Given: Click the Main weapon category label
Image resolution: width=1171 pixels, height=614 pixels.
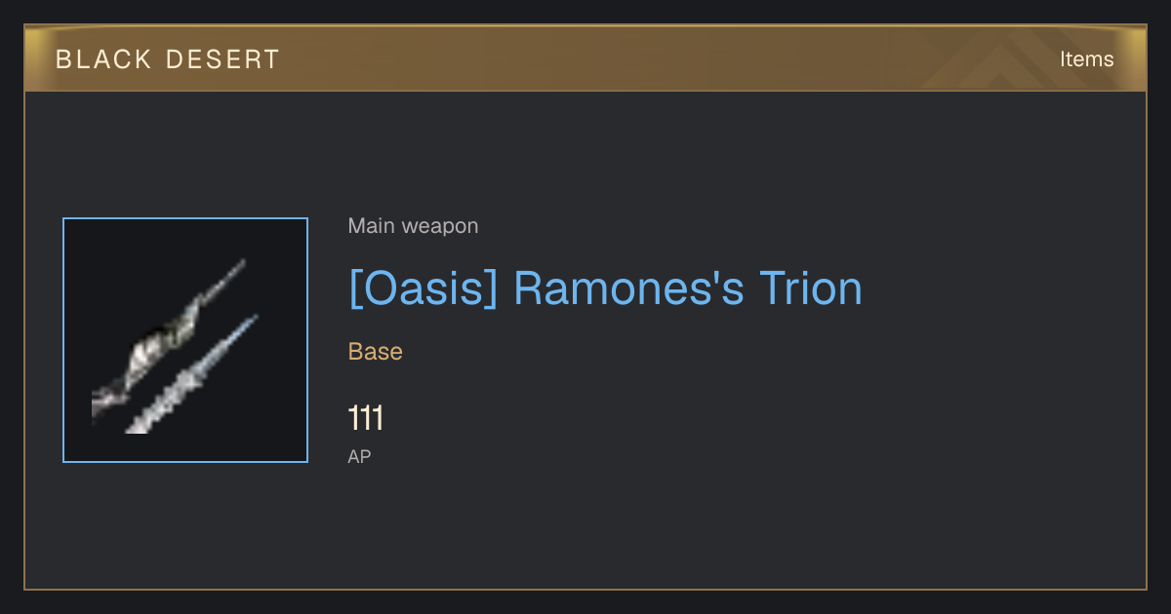Looking at the screenshot, I should pos(413,226).
